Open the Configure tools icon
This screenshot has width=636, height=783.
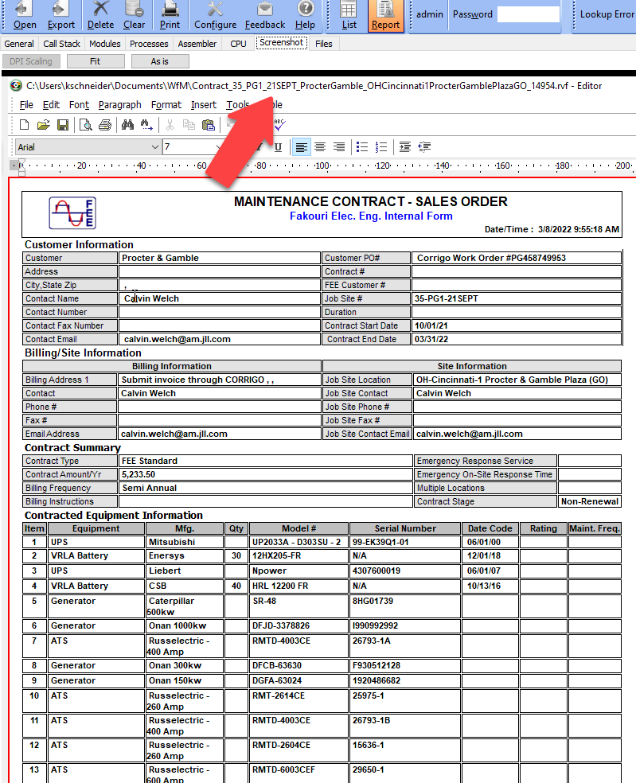[216, 15]
